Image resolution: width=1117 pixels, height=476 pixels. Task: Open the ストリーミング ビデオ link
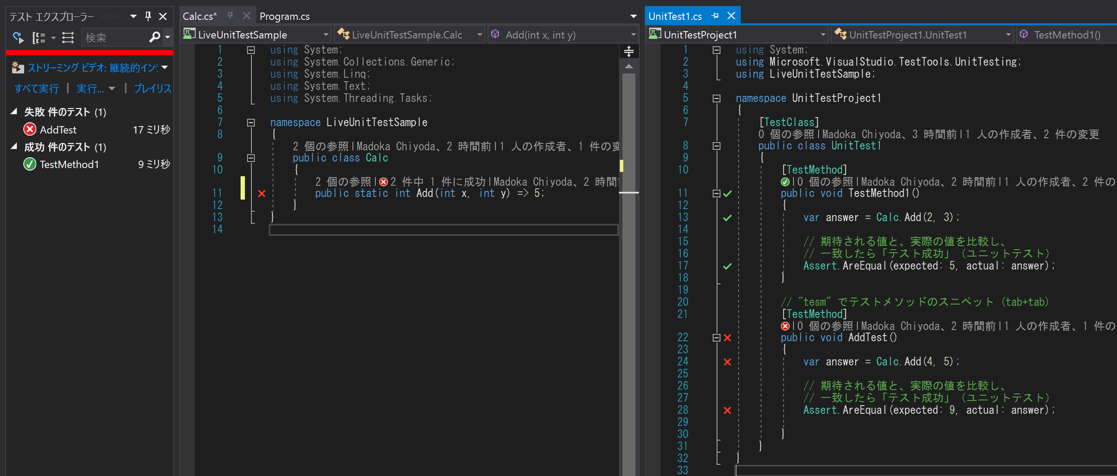click(93, 68)
